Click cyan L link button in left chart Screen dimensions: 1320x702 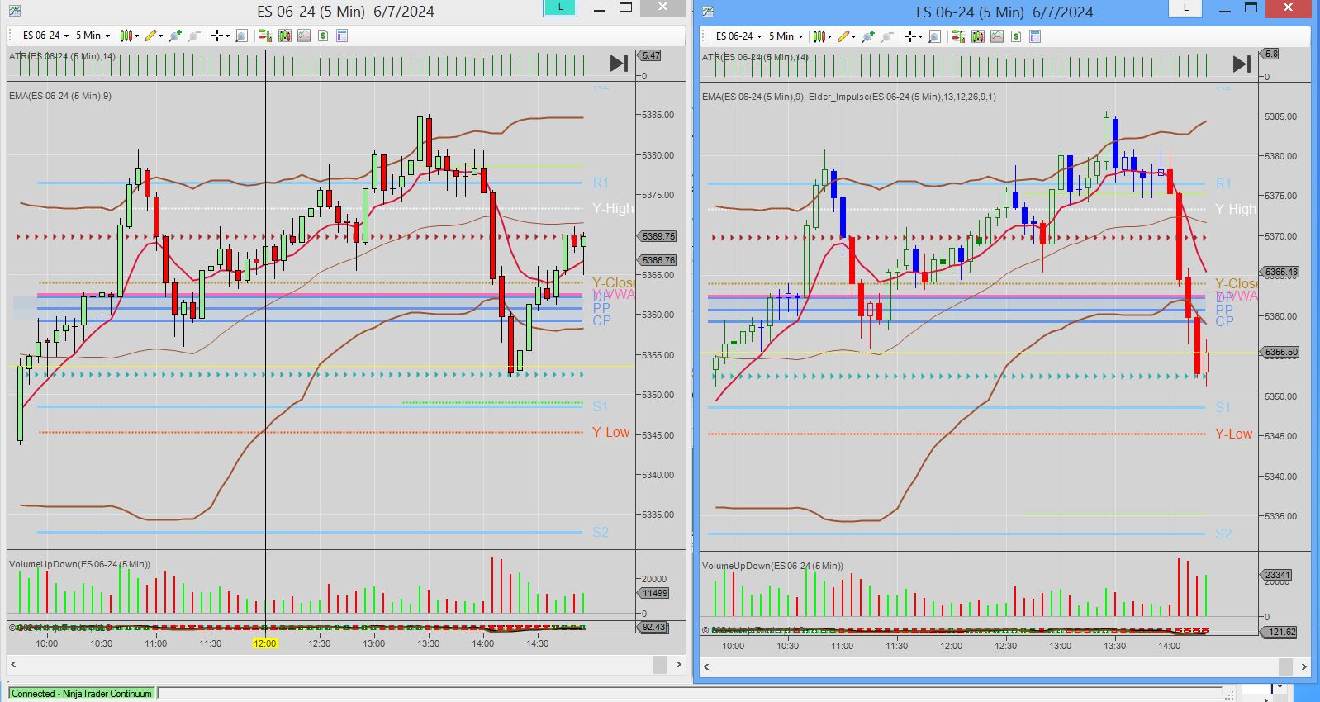[560, 7]
